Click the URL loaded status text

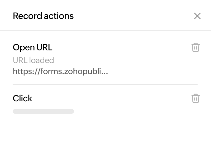click(x=33, y=60)
